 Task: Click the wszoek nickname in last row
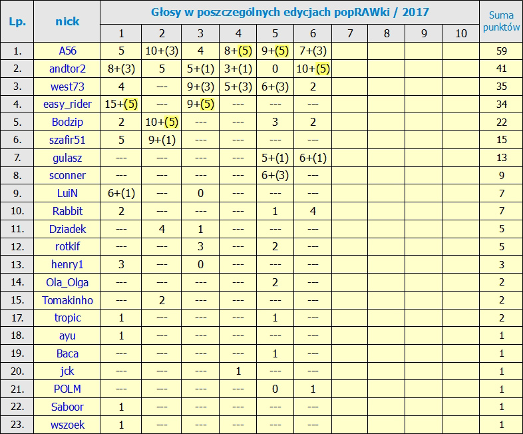pos(67,425)
